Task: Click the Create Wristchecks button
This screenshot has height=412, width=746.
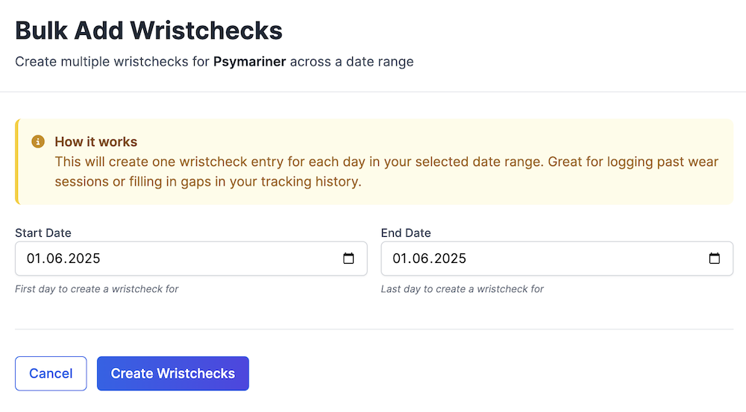Action: (x=173, y=373)
